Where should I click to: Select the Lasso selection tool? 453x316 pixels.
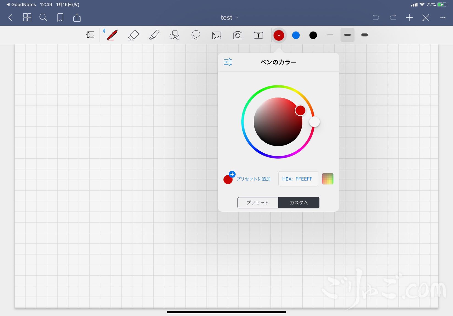pyautogui.click(x=196, y=35)
